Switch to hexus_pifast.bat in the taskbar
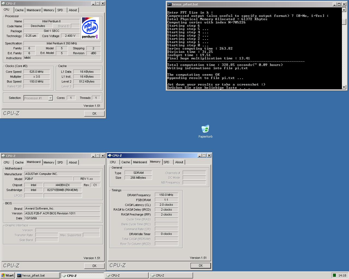 (x=38, y=275)
